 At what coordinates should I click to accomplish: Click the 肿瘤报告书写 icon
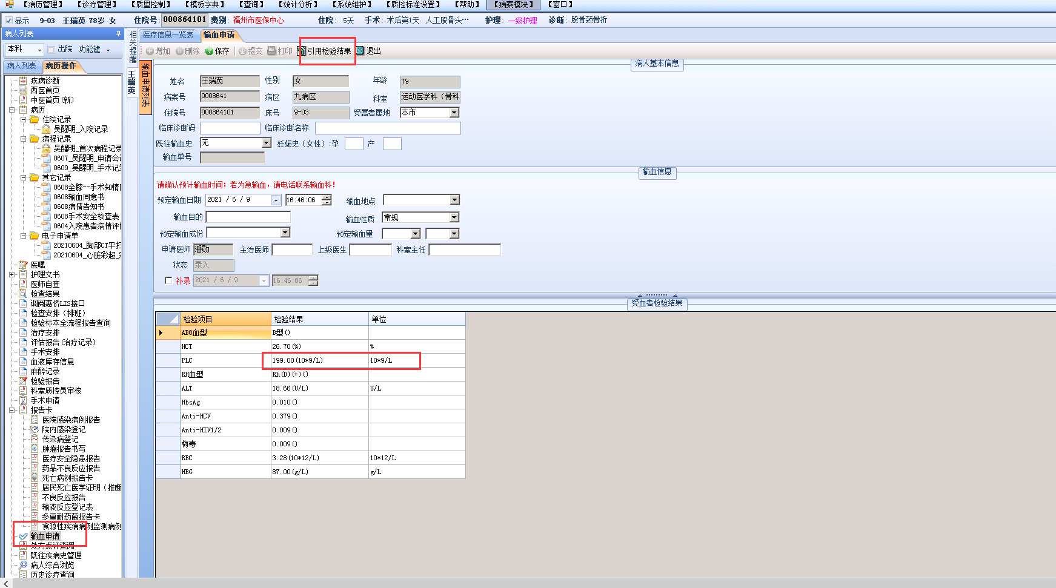(x=35, y=449)
